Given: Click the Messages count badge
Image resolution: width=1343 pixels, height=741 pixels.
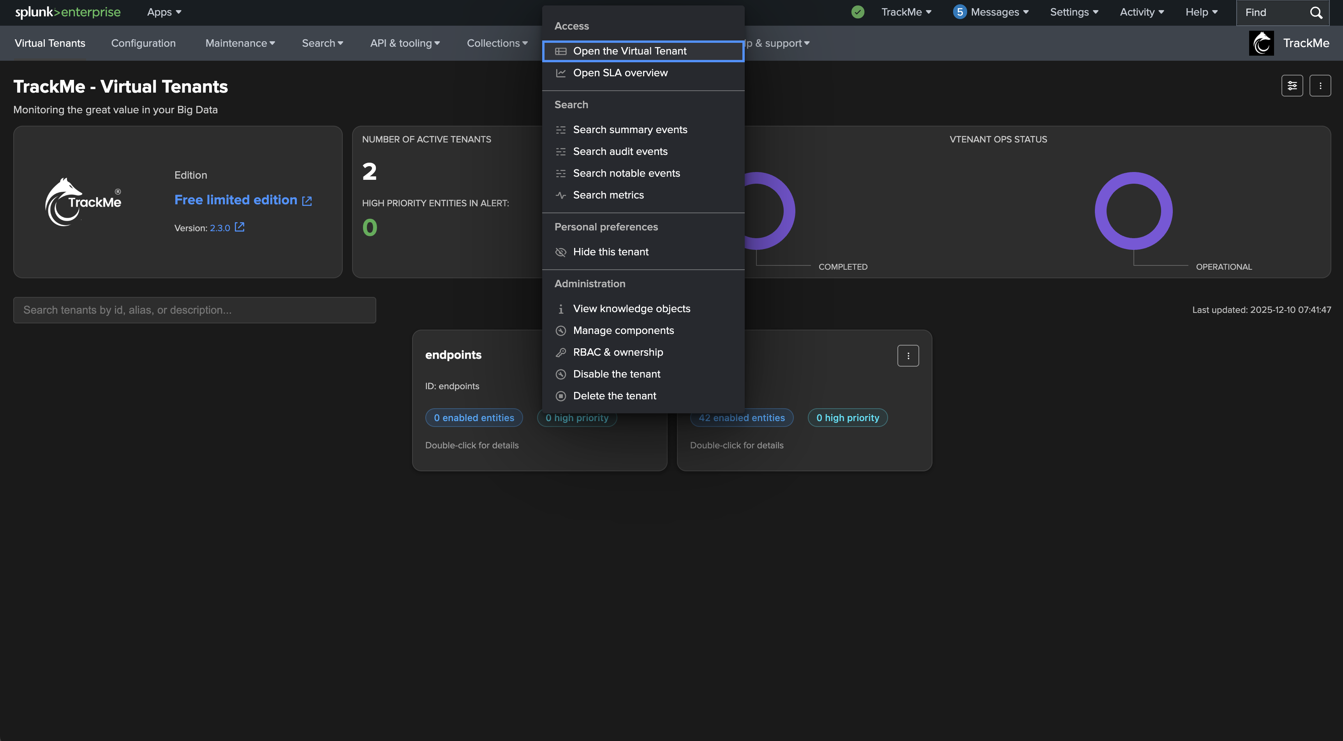Looking at the screenshot, I should click(959, 12).
